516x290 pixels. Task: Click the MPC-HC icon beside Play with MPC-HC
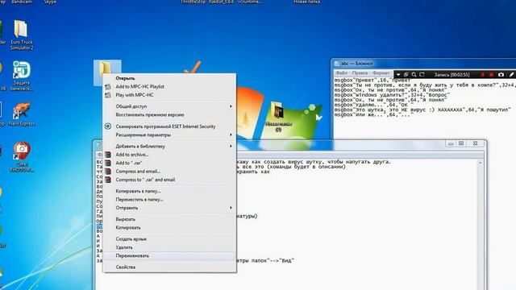click(107, 95)
